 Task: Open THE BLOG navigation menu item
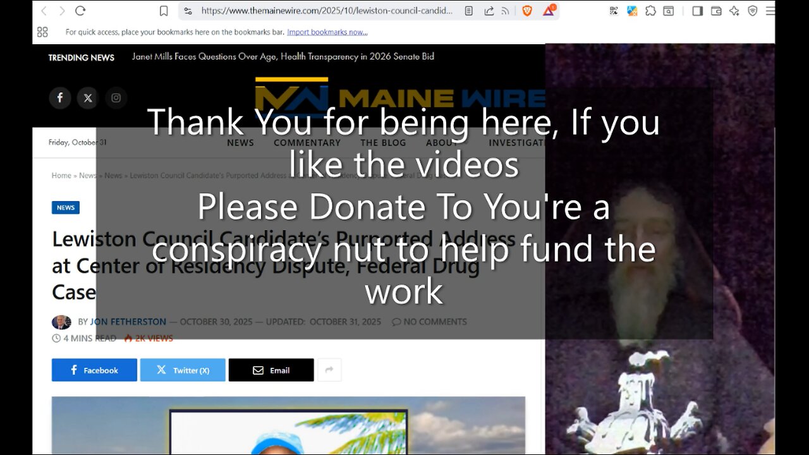[383, 143]
